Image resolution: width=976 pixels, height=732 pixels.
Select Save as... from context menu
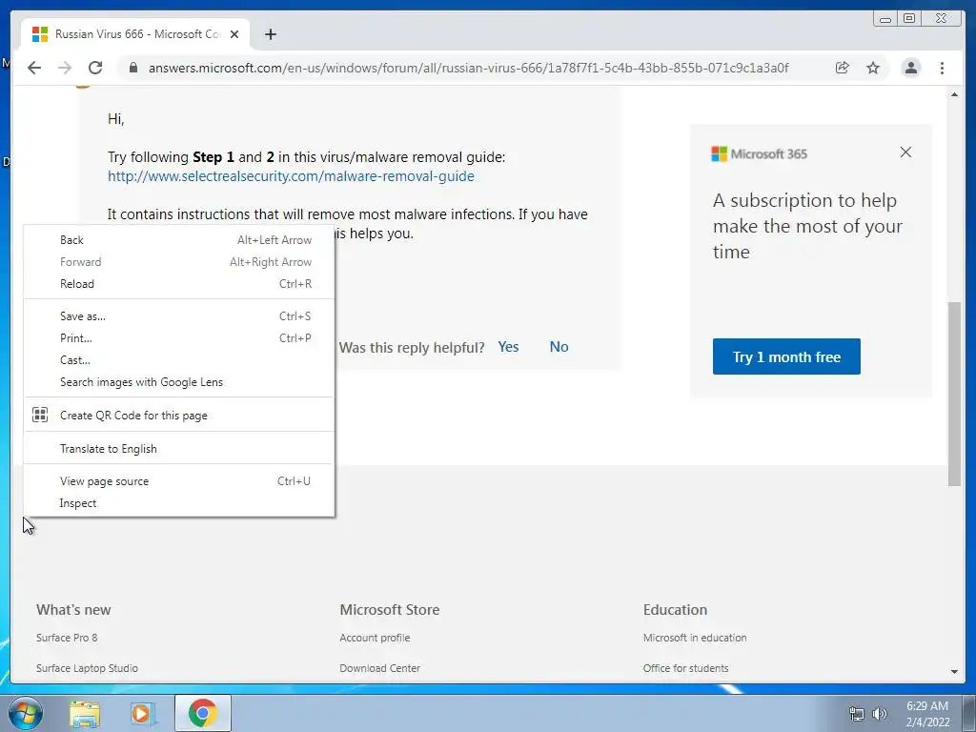tap(179, 316)
